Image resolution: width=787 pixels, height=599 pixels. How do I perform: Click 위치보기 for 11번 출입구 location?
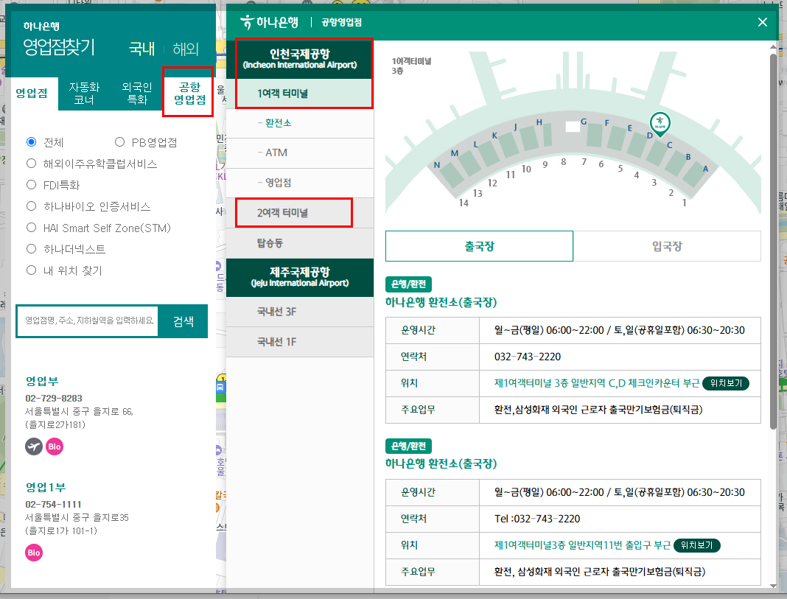pyautogui.click(x=696, y=545)
